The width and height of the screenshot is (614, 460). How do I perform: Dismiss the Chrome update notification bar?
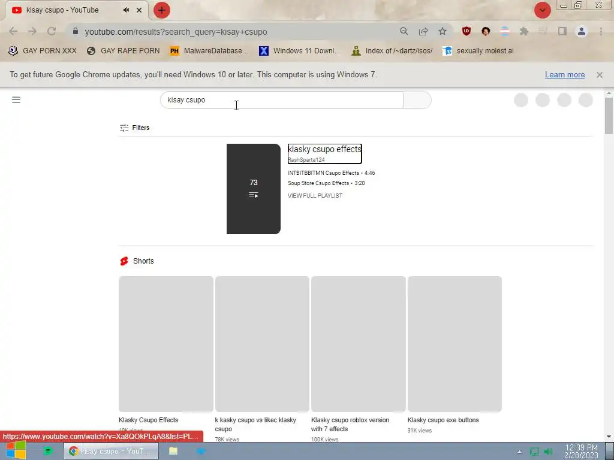[600, 75]
